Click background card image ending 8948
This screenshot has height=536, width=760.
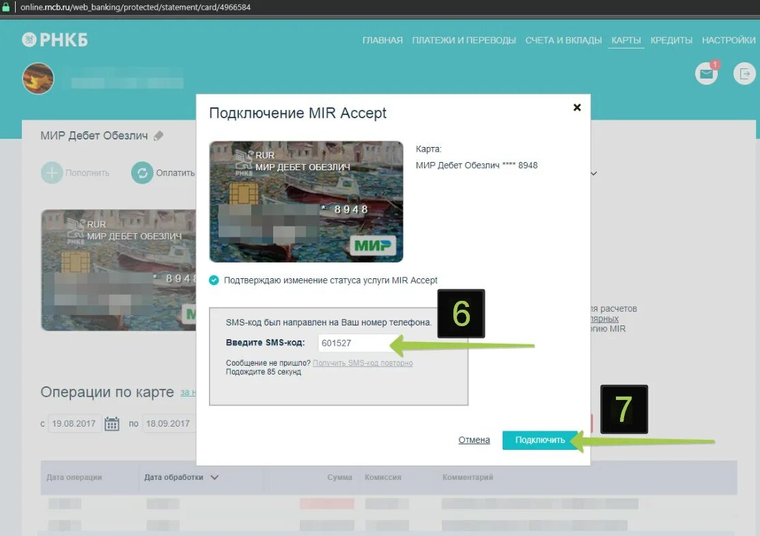point(119,270)
